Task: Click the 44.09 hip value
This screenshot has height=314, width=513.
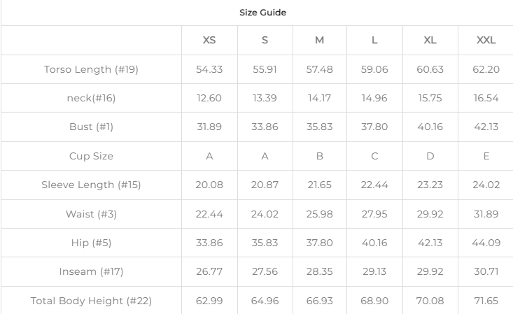Action: point(486,243)
